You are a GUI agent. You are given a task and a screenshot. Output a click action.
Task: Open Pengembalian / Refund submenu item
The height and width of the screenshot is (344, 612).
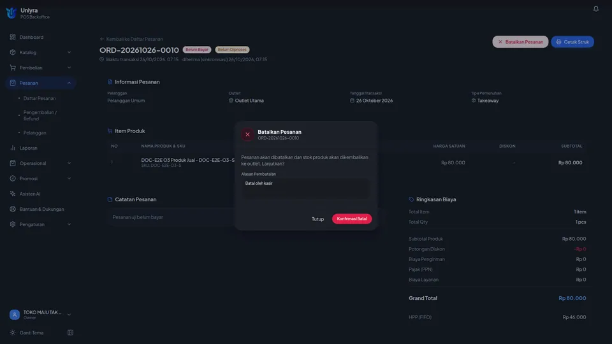click(x=40, y=115)
